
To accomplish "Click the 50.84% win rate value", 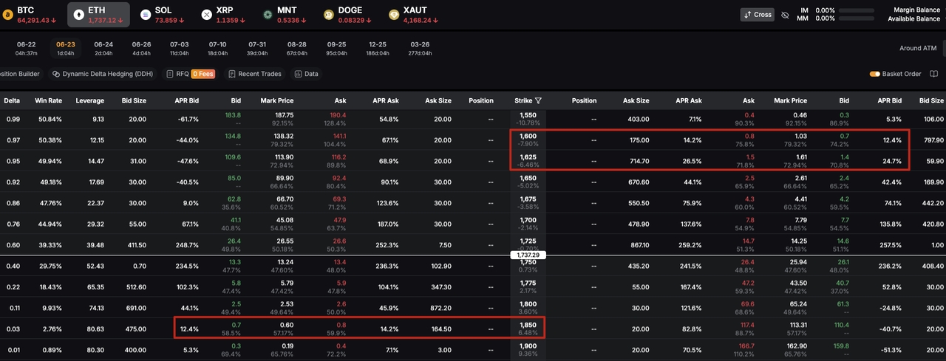I will click(x=50, y=119).
